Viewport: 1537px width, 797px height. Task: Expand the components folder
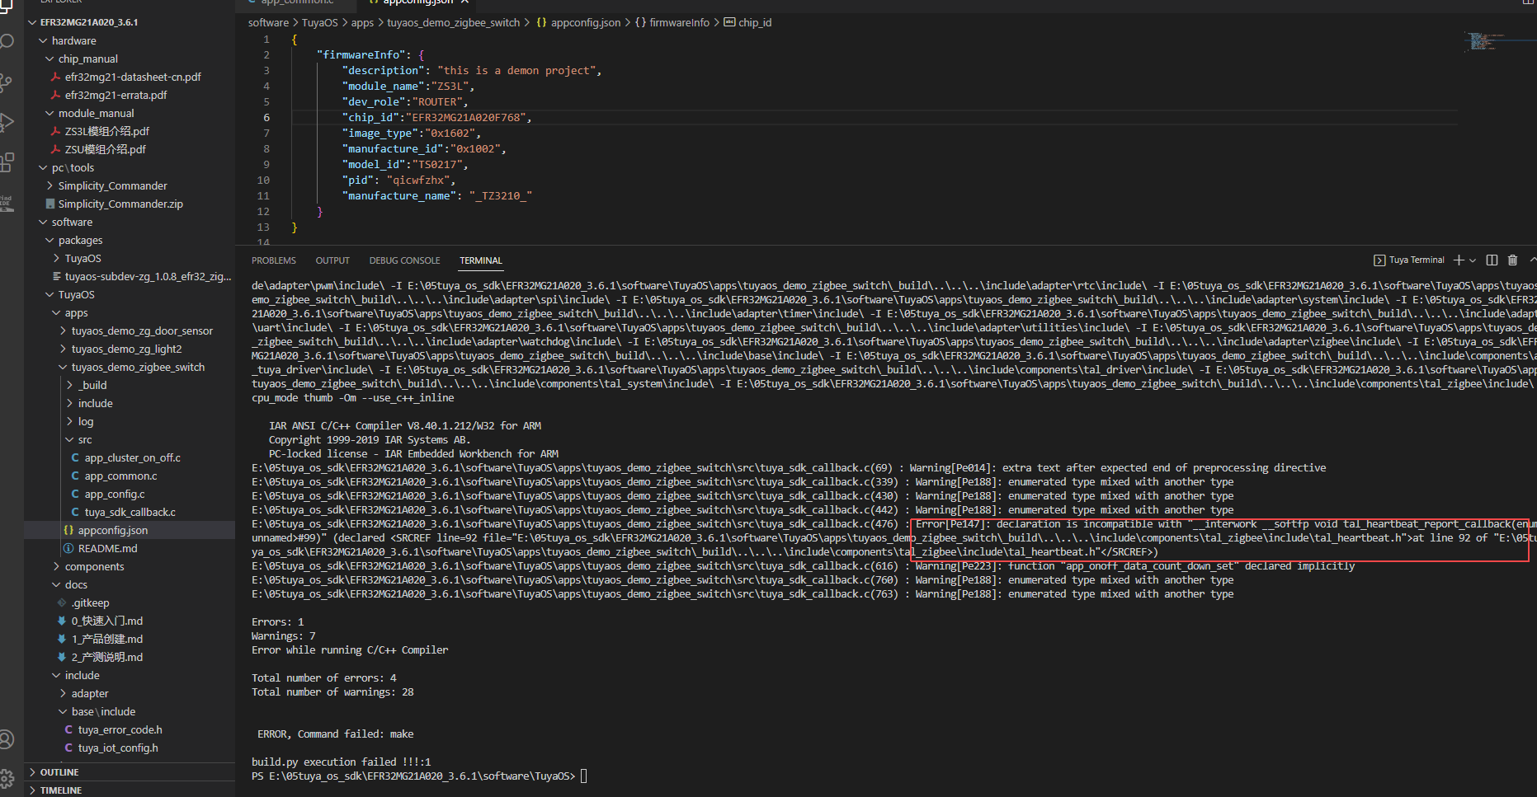(x=56, y=566)
